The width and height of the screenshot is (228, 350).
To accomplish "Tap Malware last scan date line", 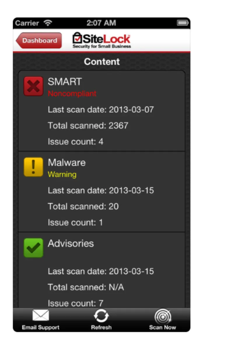I will coord(101,190).
